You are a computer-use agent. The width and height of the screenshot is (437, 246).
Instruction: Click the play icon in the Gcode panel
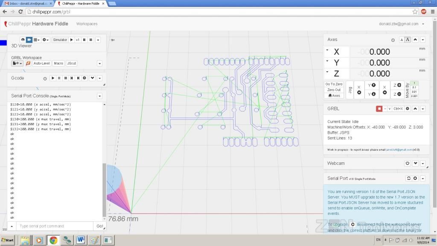coord(53,78)
